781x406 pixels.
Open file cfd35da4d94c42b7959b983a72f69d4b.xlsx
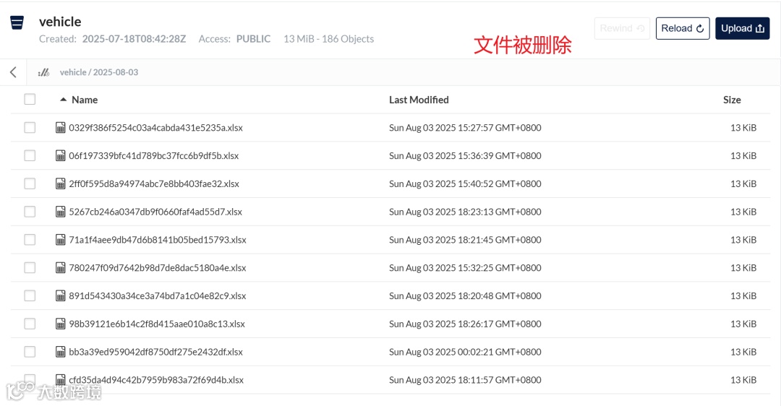(x=156, y=380)
